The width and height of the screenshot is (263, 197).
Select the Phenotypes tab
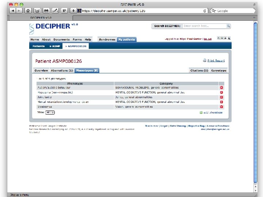pyautogui.click(x=87, y=70)
